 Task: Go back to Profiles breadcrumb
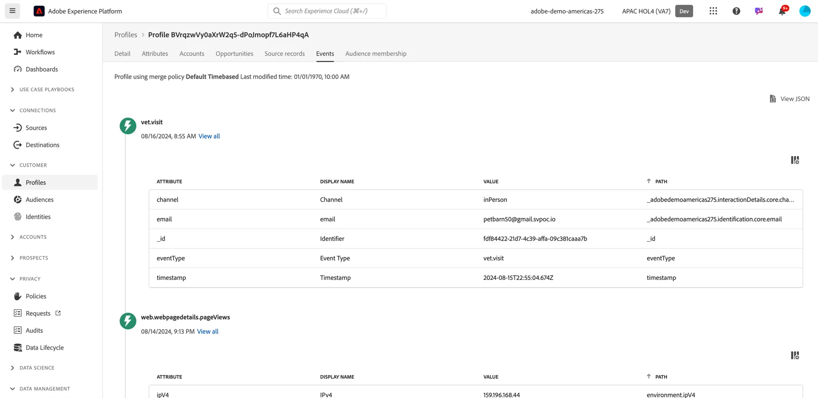pyautogui.click(x=126, y=35)
